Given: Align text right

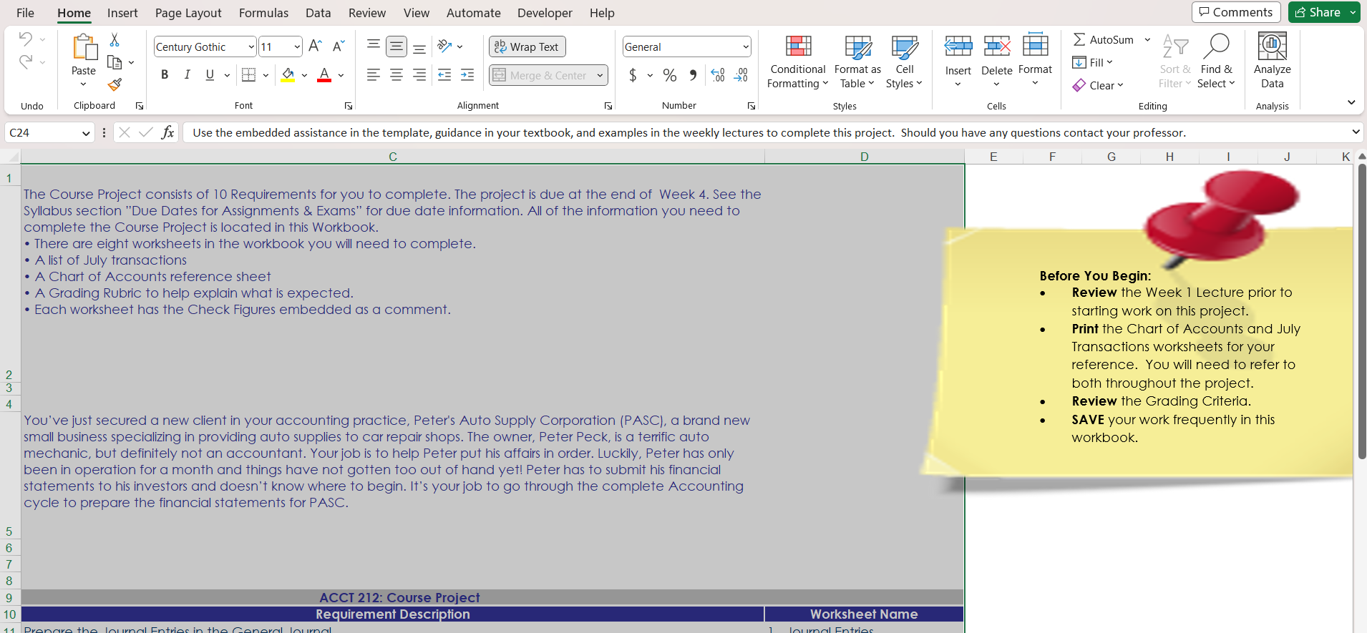Looking at the screenshot, I should tap(419, 75).
